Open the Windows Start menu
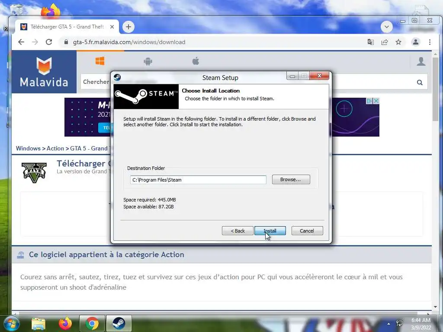 point(11,323)
